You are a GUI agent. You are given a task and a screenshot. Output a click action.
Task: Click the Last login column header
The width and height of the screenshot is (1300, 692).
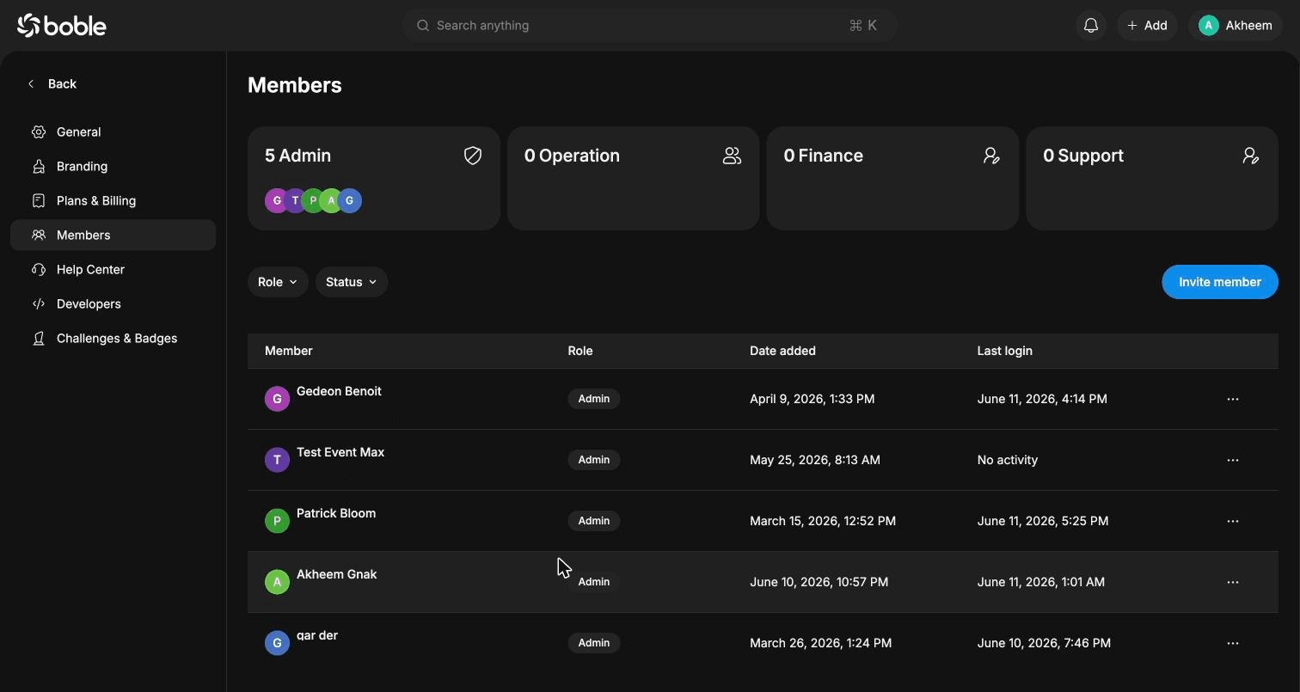[1005, 351]
